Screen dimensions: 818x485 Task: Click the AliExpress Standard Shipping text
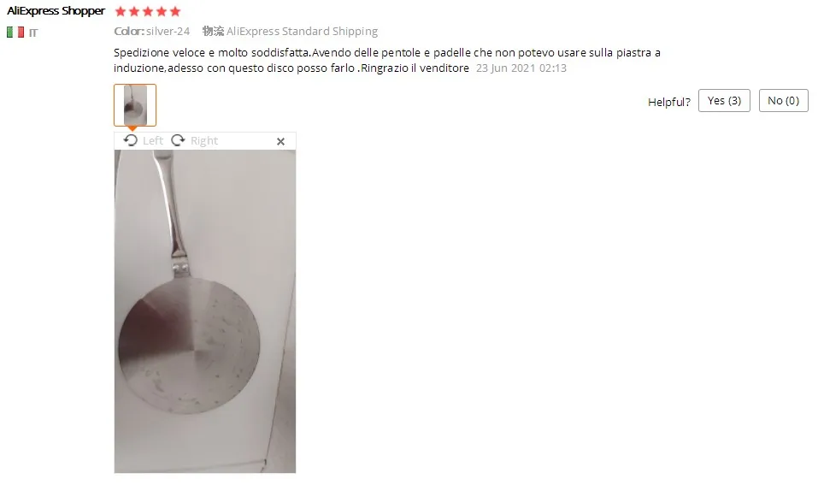(x=302, y=32)
